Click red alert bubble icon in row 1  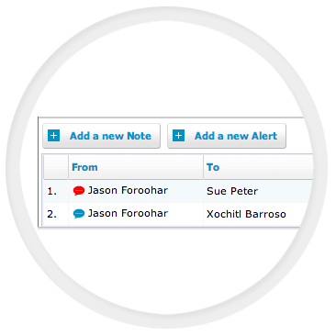tap(79, 191)
